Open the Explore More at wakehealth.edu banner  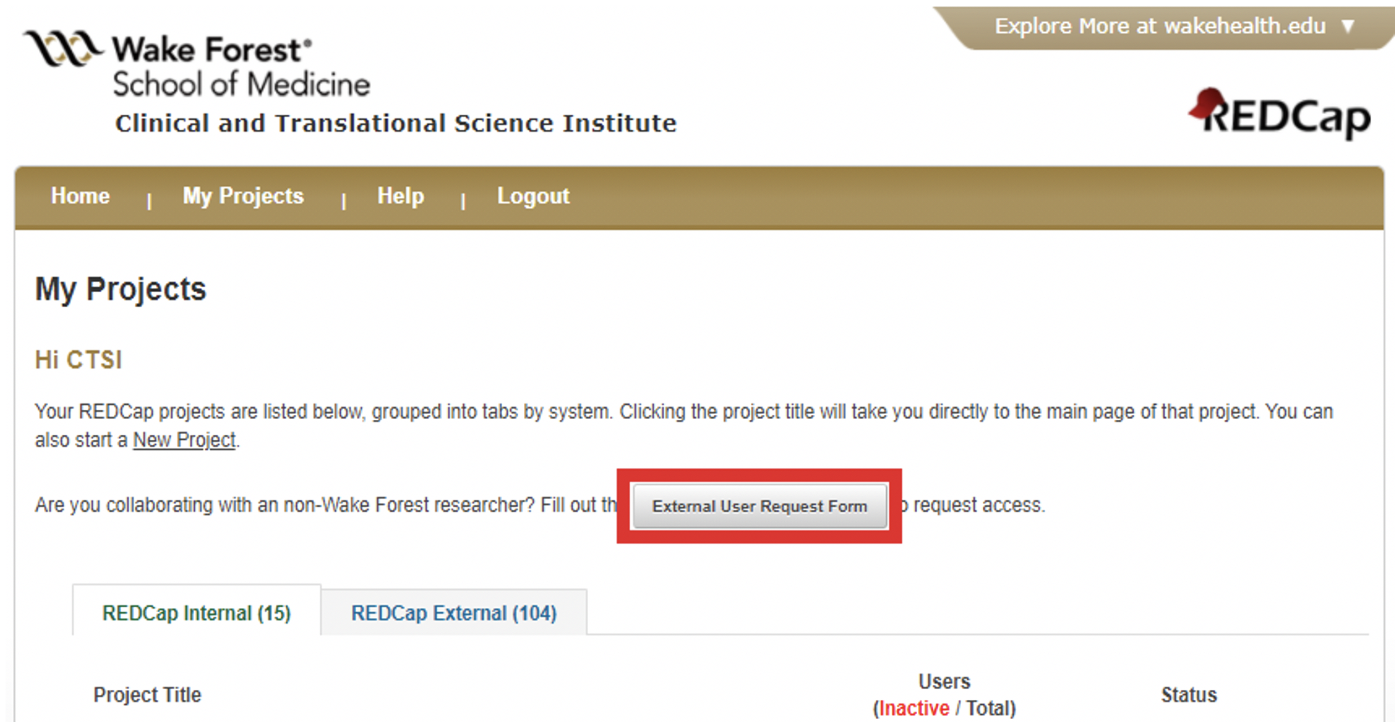click(1160, 26)
